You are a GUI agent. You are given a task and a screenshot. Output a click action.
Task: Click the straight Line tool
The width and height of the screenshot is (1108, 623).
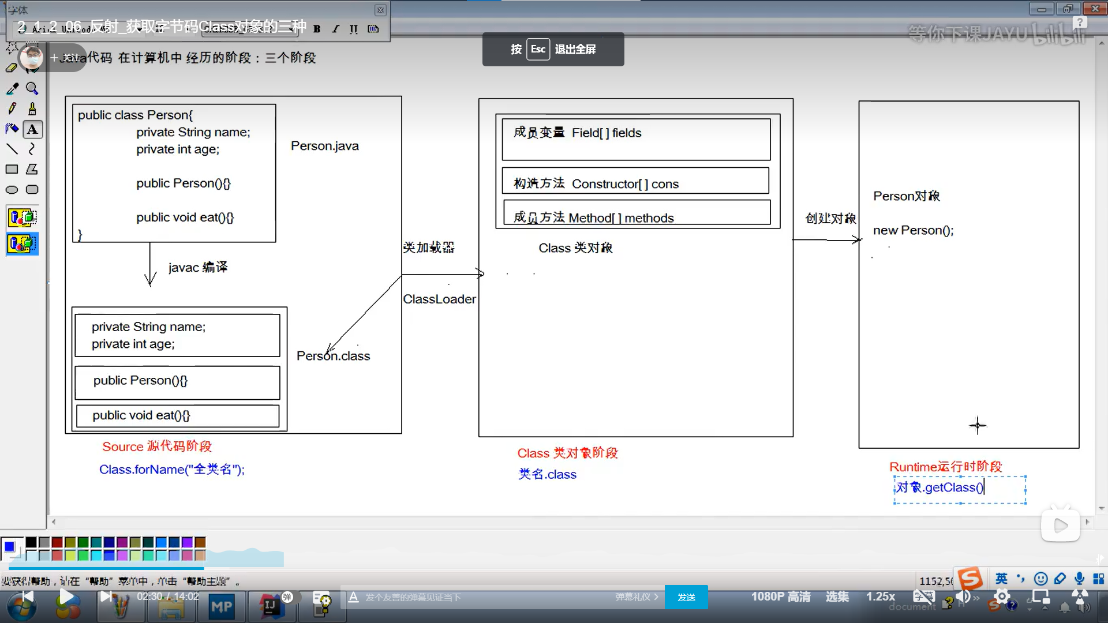pos(12,149)
